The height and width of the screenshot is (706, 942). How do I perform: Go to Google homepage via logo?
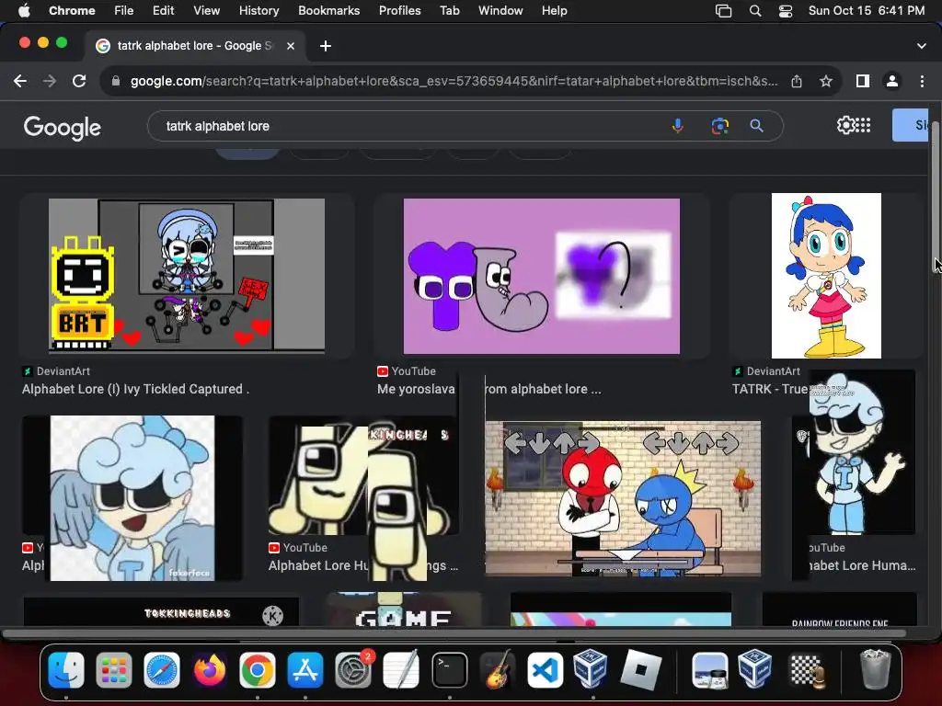pos(62,127)
